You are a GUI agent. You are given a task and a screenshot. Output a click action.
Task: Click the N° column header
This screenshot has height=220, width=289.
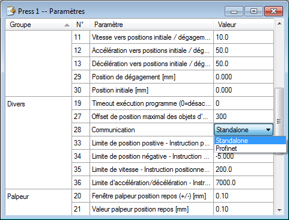81,25
